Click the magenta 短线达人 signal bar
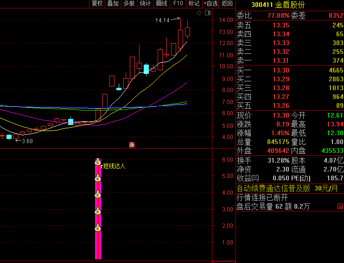Screen dimensions: 344x263 (98, 209)
